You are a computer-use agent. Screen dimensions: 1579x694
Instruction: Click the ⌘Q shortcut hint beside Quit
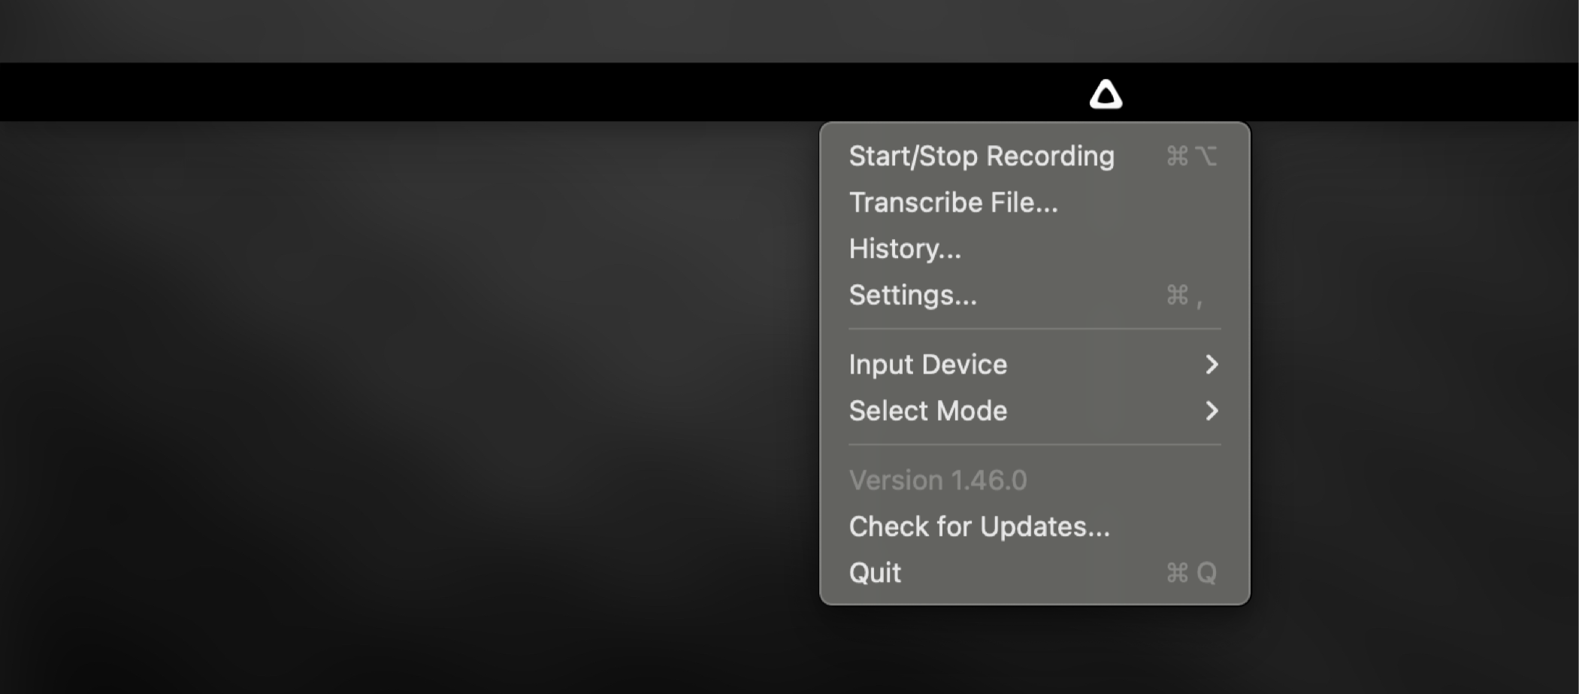1190,573
